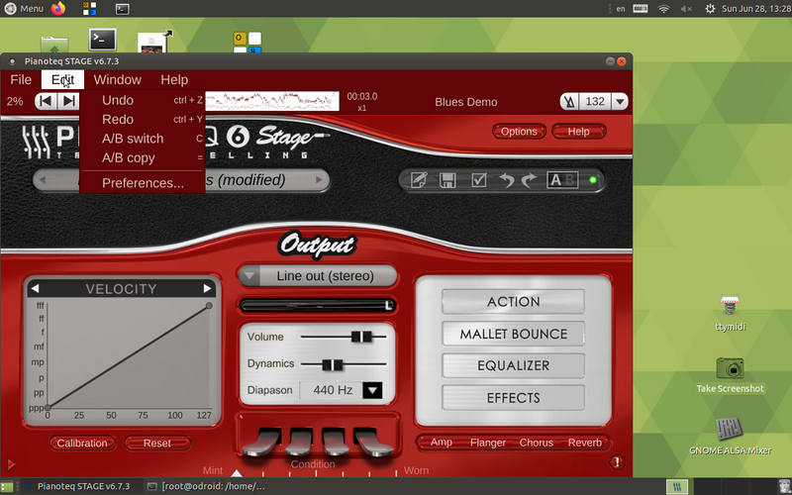The height and width of the screenshot is (495, 792).
Task: Open the ACTION panel
Action: (513, 302)
